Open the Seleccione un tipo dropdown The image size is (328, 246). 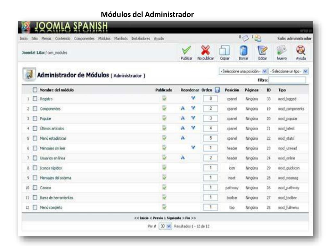[x=288, y=71]
